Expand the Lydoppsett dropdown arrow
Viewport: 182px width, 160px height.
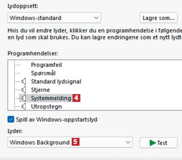click(96, 18)
